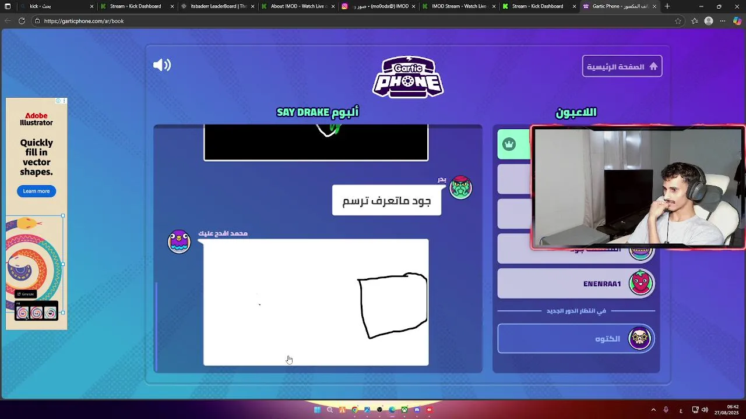This screenshot has height=419, width=746.
Task: Open a new browser tab with the plus icon
Action: 667,6
